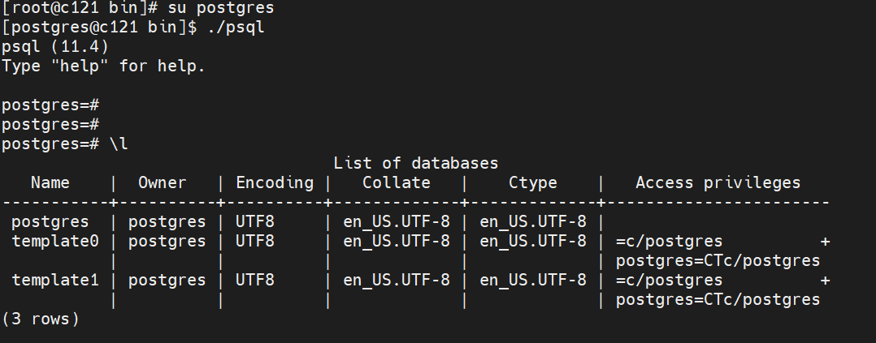Image resolution: width=876 pixels, height=343 pixels.
Task: Select the "template1" database name
Action: 55,280
